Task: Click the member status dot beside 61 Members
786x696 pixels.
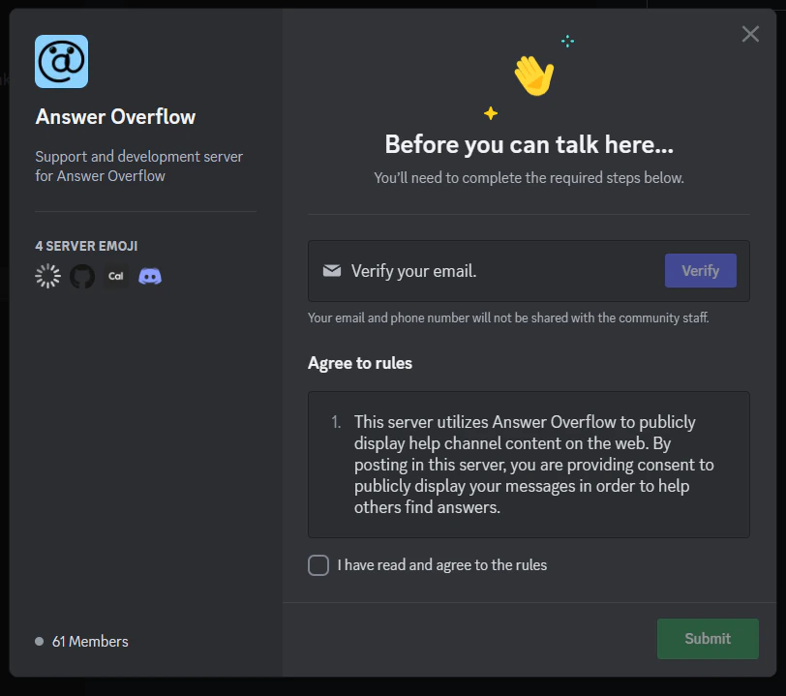Action: 39,642
